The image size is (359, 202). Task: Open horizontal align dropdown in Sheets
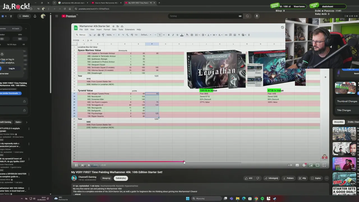tap(204, 35)
